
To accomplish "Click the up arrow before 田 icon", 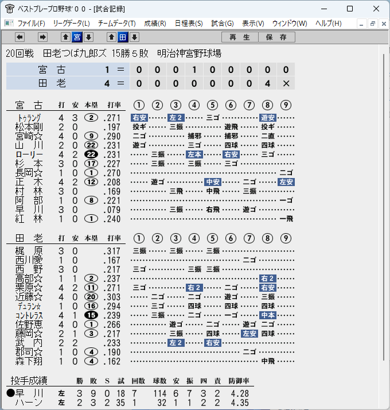I will point(111,37).
